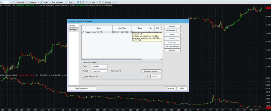Click the save results file path field

click(x=124, y=77)
